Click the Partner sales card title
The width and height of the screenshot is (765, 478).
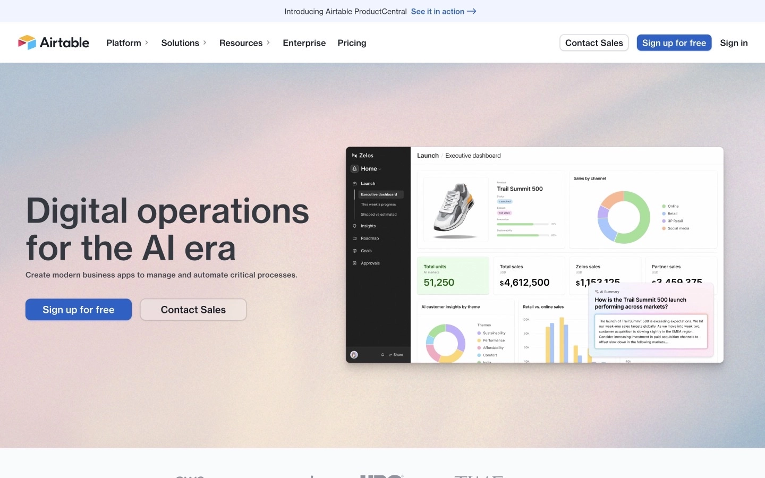point(666,267)
